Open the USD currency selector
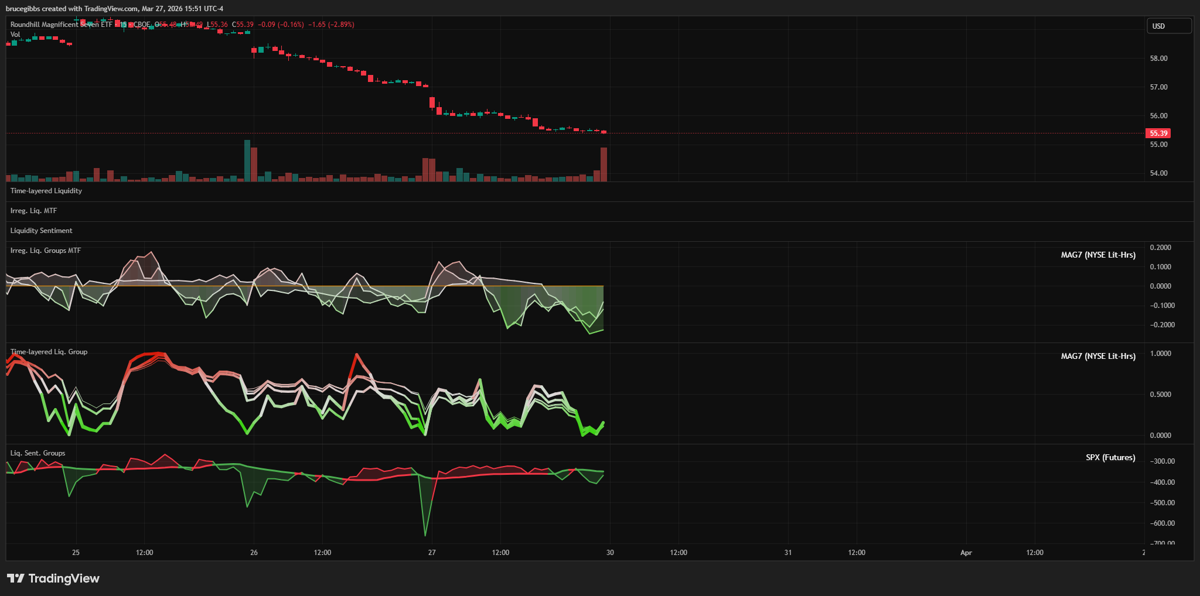The image size is (1200, 596). (x=1168, y=26)
